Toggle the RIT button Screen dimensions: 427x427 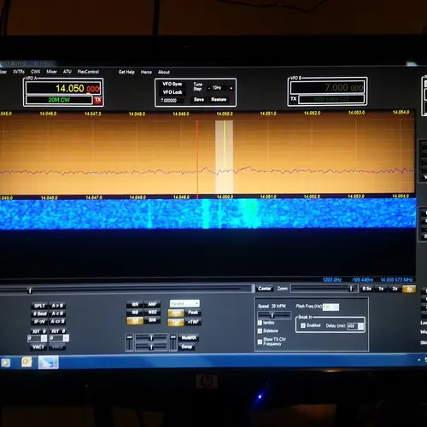coord(58,331)
